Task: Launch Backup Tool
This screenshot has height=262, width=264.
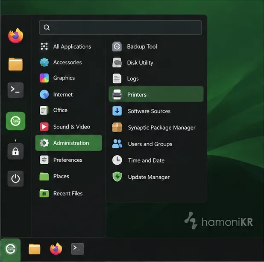Action: pos(156,47)
